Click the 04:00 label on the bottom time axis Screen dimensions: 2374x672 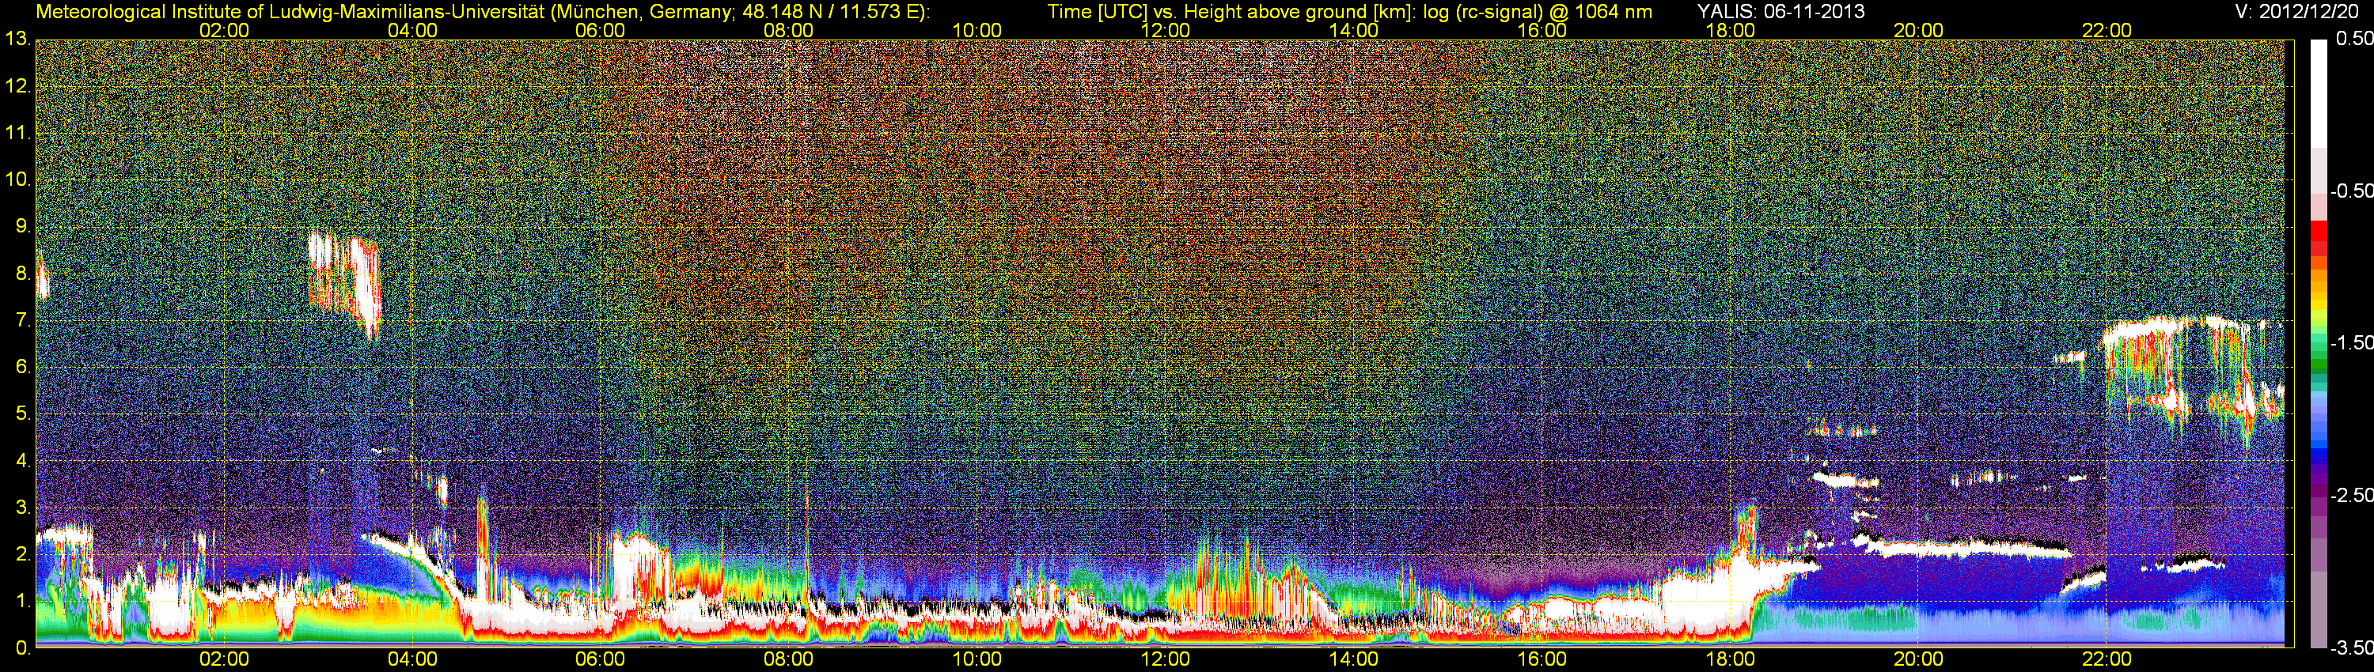(412, 660)
